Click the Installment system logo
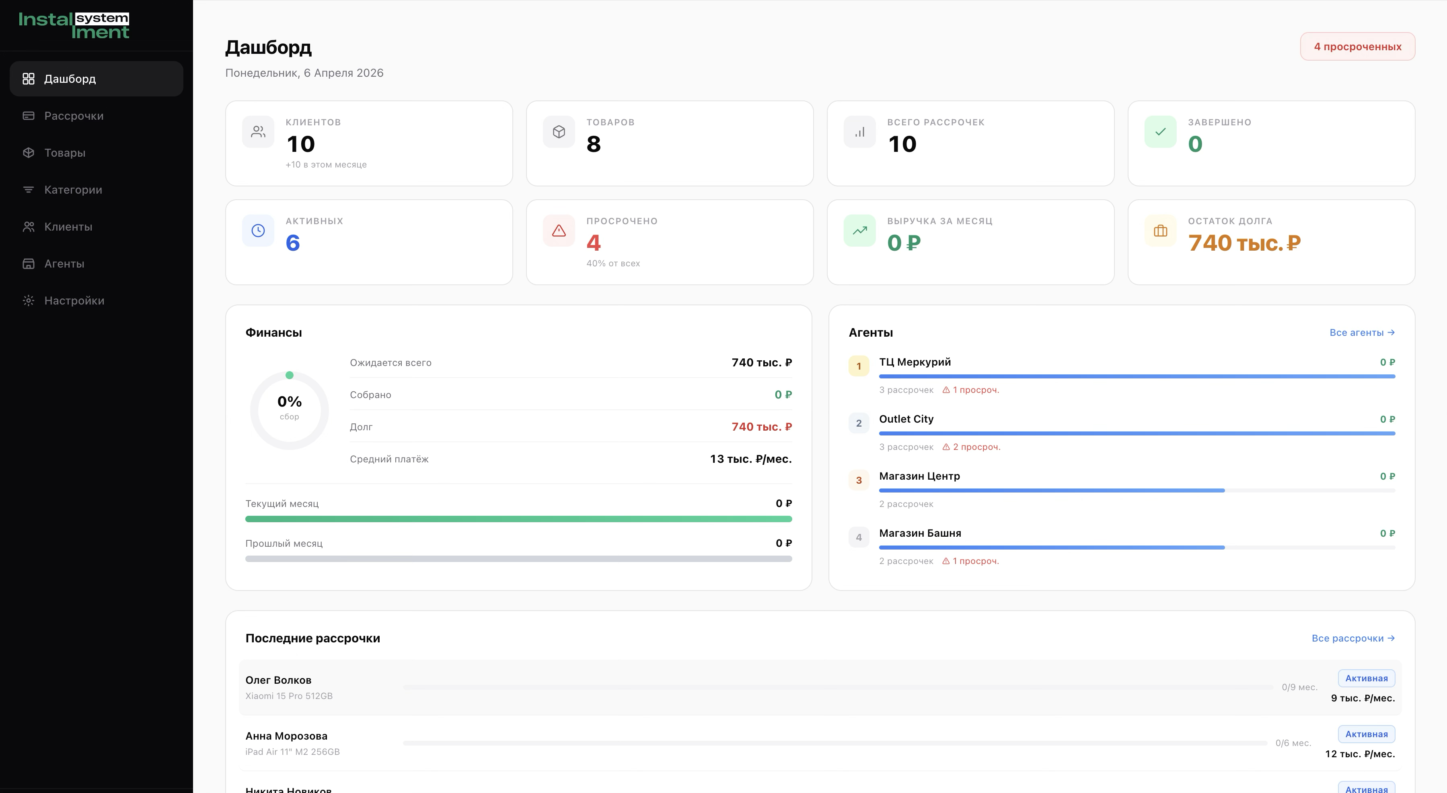 point(74,25)
